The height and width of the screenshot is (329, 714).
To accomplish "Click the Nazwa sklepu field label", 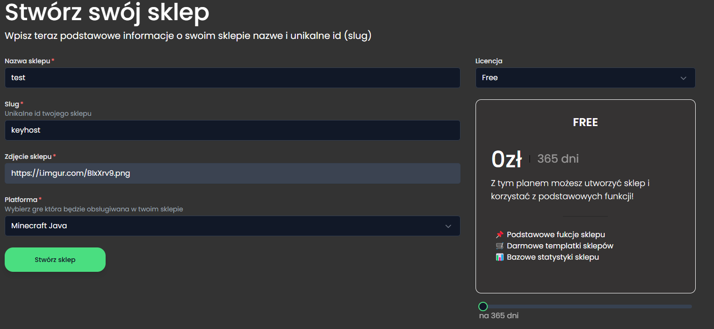I will click(x=27, y=61).
